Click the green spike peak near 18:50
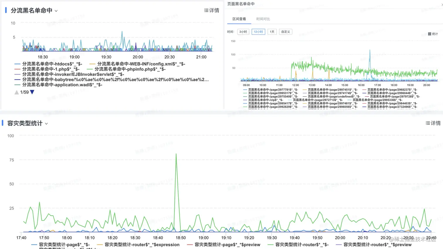Viewport: 443px width, 249px height. click(x=176, y=154)
